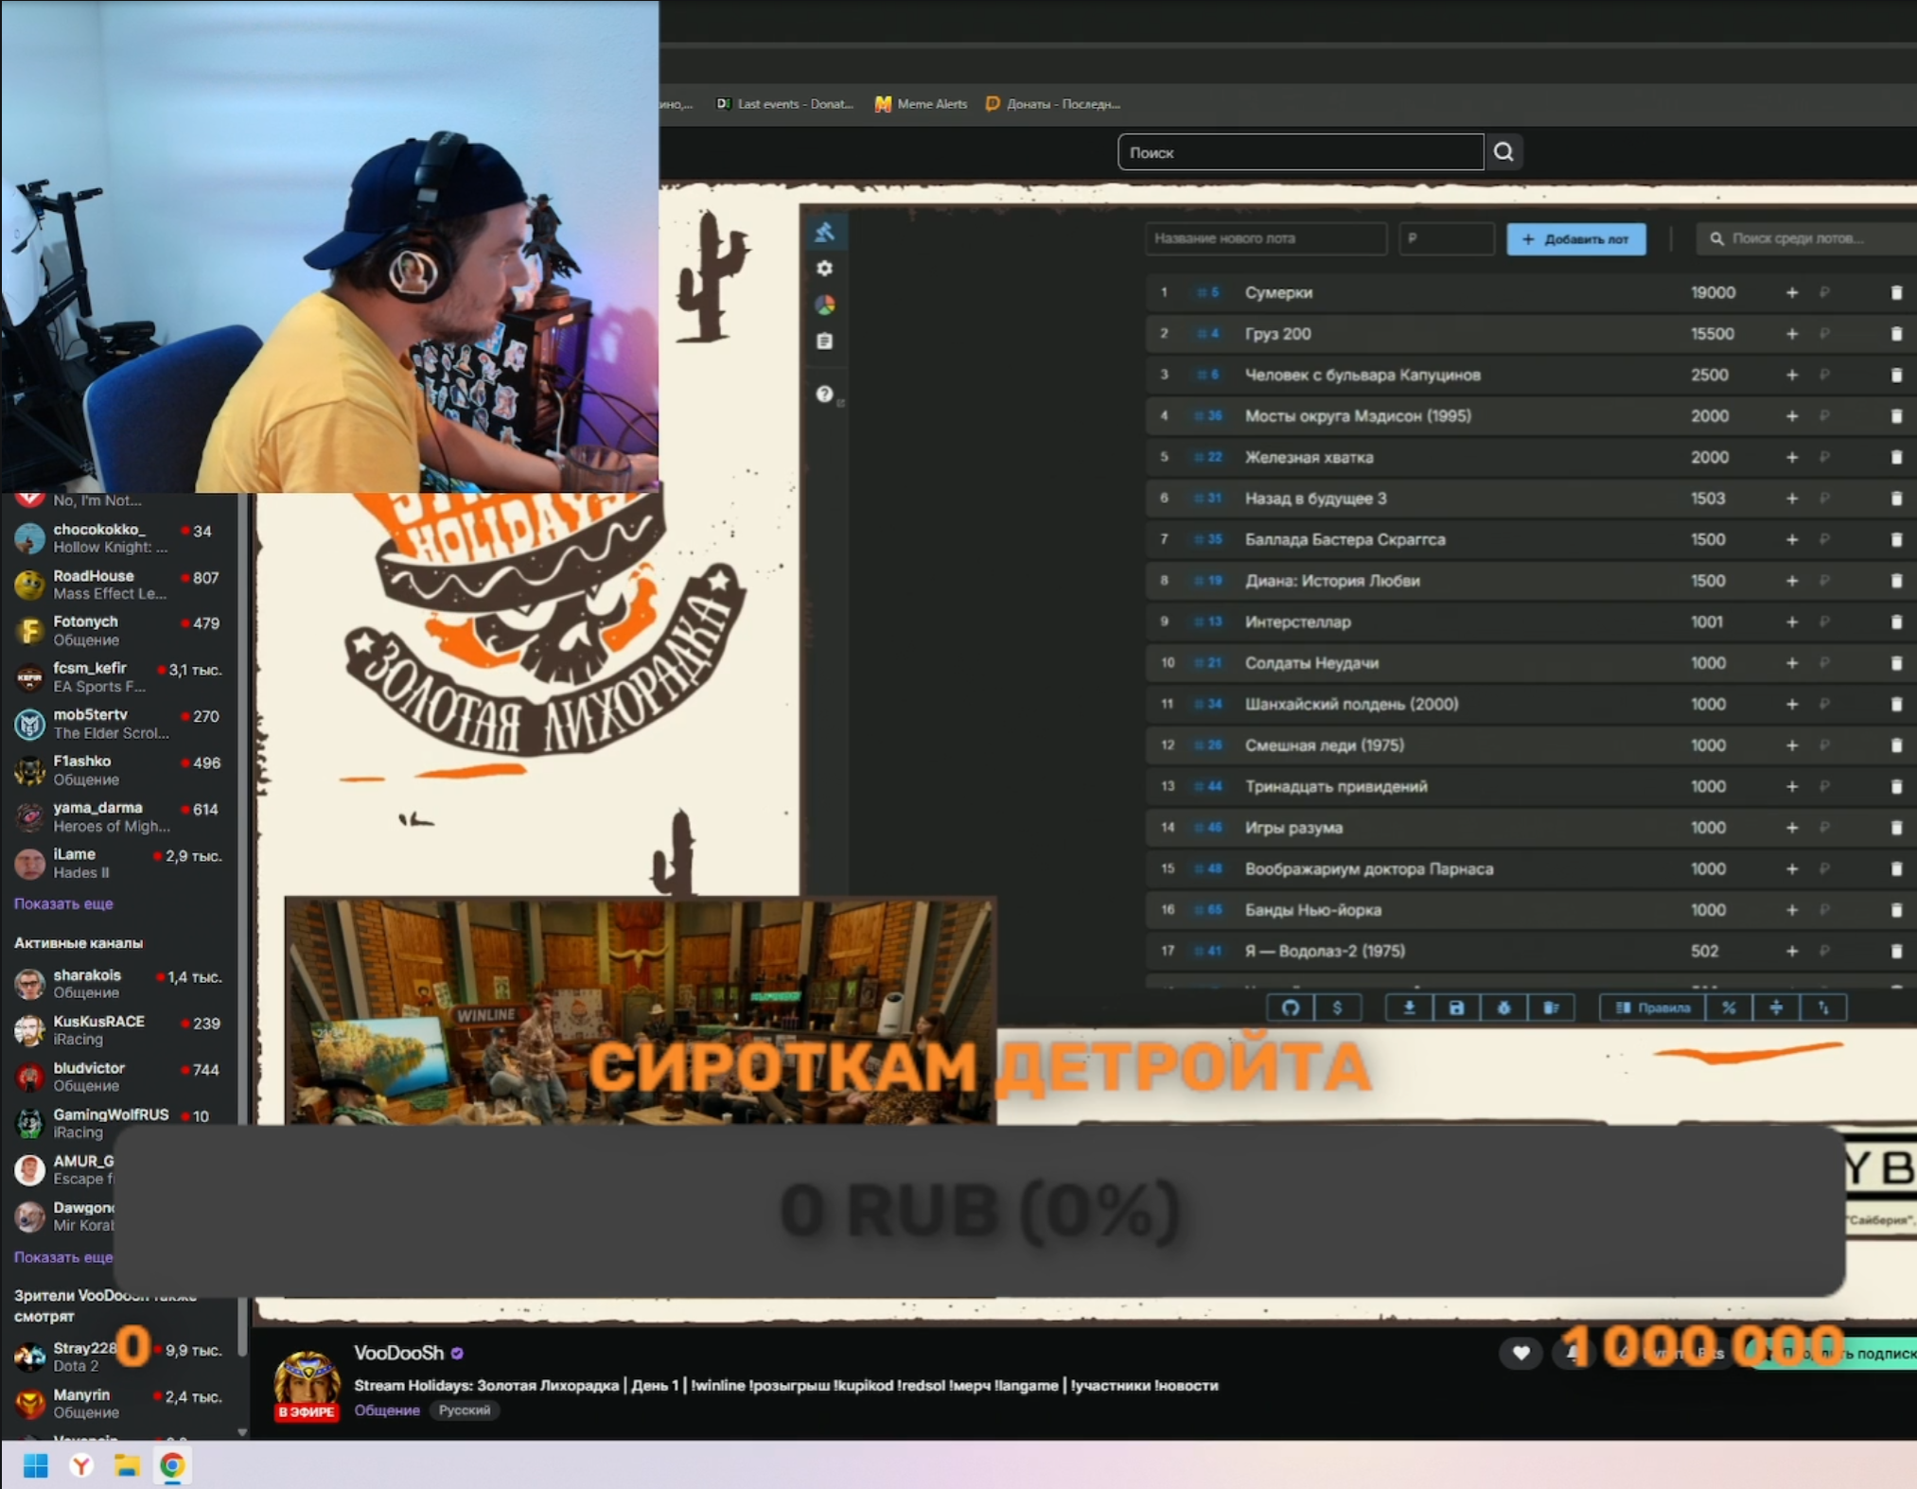Open the pie chart wheel page

coord(824,305)
